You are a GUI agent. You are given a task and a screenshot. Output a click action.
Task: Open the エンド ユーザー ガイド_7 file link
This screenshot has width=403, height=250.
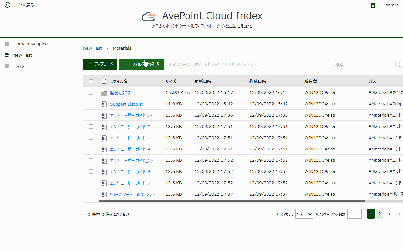point(132,183)
